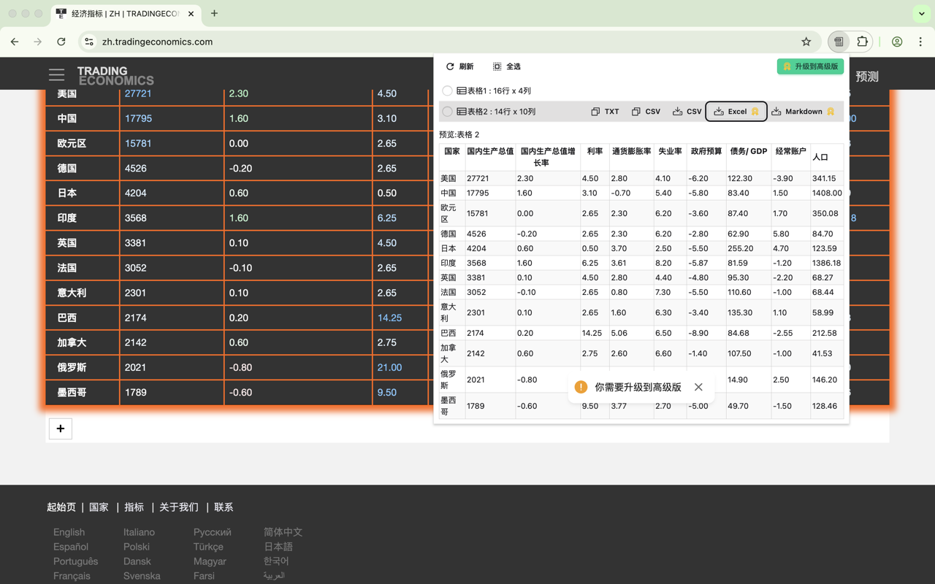Open the Chrome three-dot menu
Viewport: 935px width, 584px height.
(920, 42)
